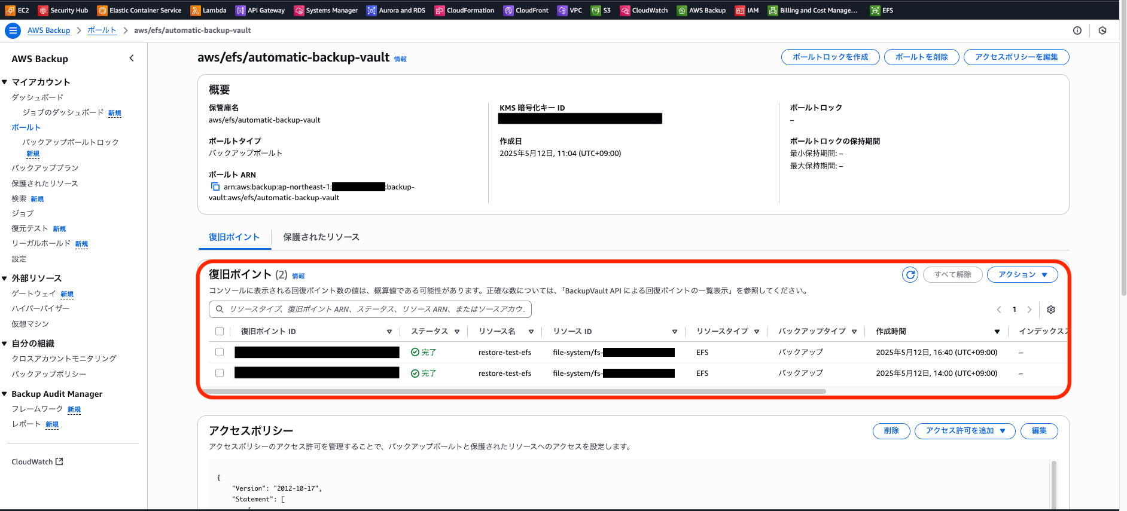Open Security Hub shortcut
The width and height of the screenshot is (1127, 511).
pyautogui.click(x=63, y=10)
